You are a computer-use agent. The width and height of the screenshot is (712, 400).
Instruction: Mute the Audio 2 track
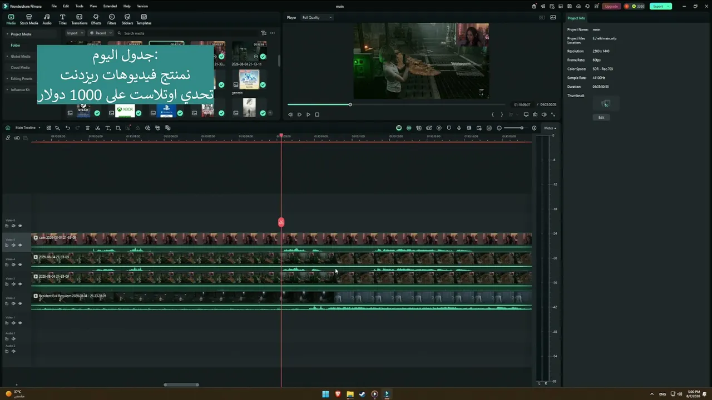point(13,351)
